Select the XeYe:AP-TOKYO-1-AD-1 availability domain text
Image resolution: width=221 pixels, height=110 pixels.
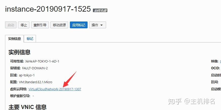(x=42, y=61)
